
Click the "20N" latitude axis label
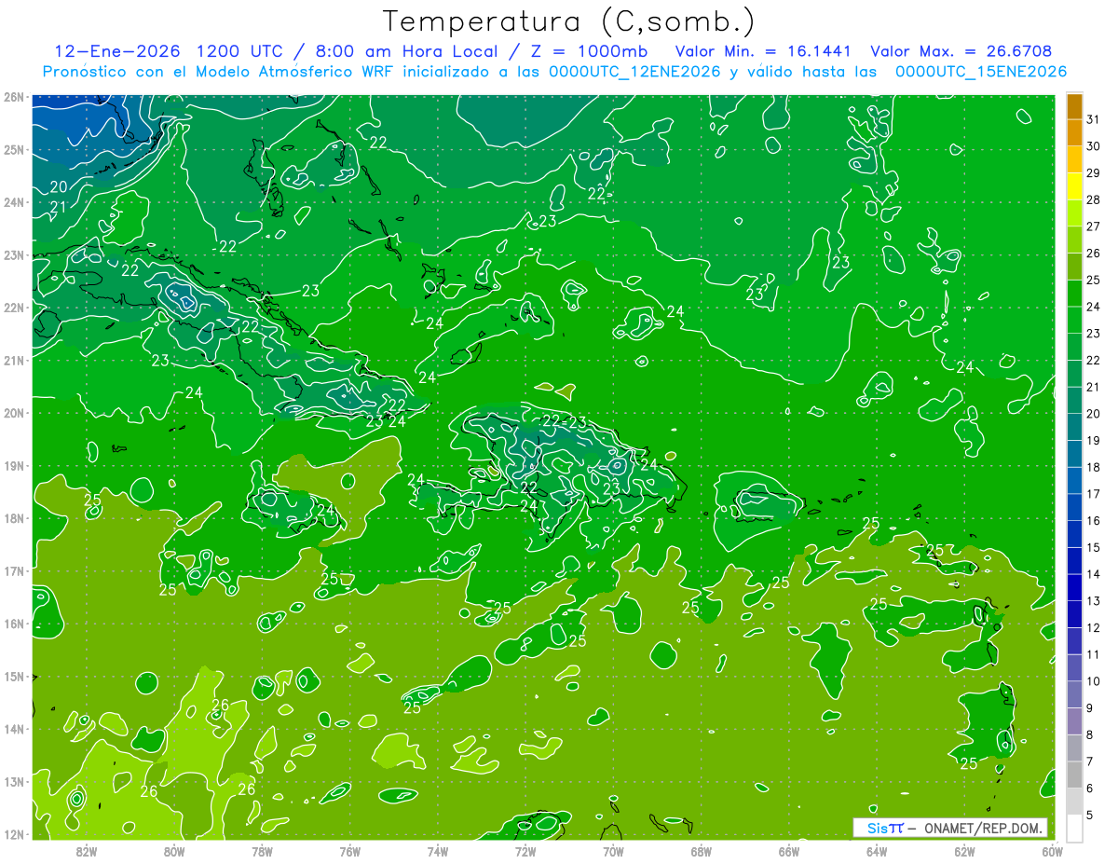pos(14,413)
